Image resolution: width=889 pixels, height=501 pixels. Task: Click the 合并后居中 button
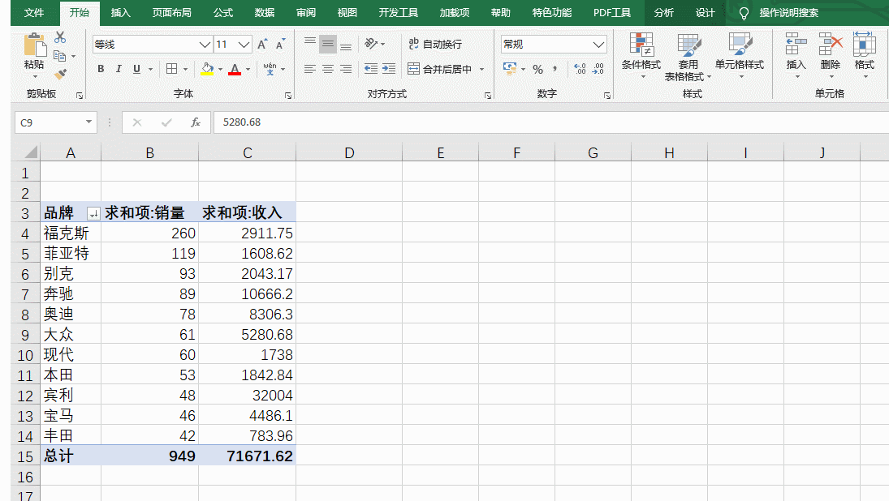440,69
